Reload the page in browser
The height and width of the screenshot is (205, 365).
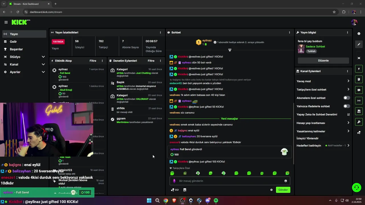point(18,12)
